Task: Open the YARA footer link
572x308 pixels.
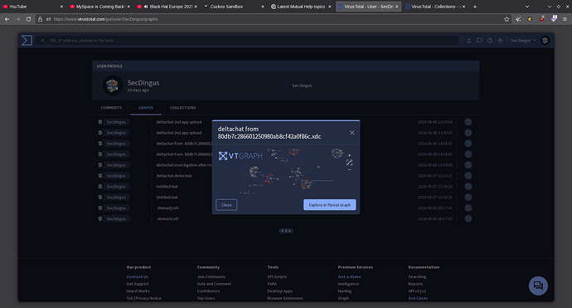Action: click(272, 284)
